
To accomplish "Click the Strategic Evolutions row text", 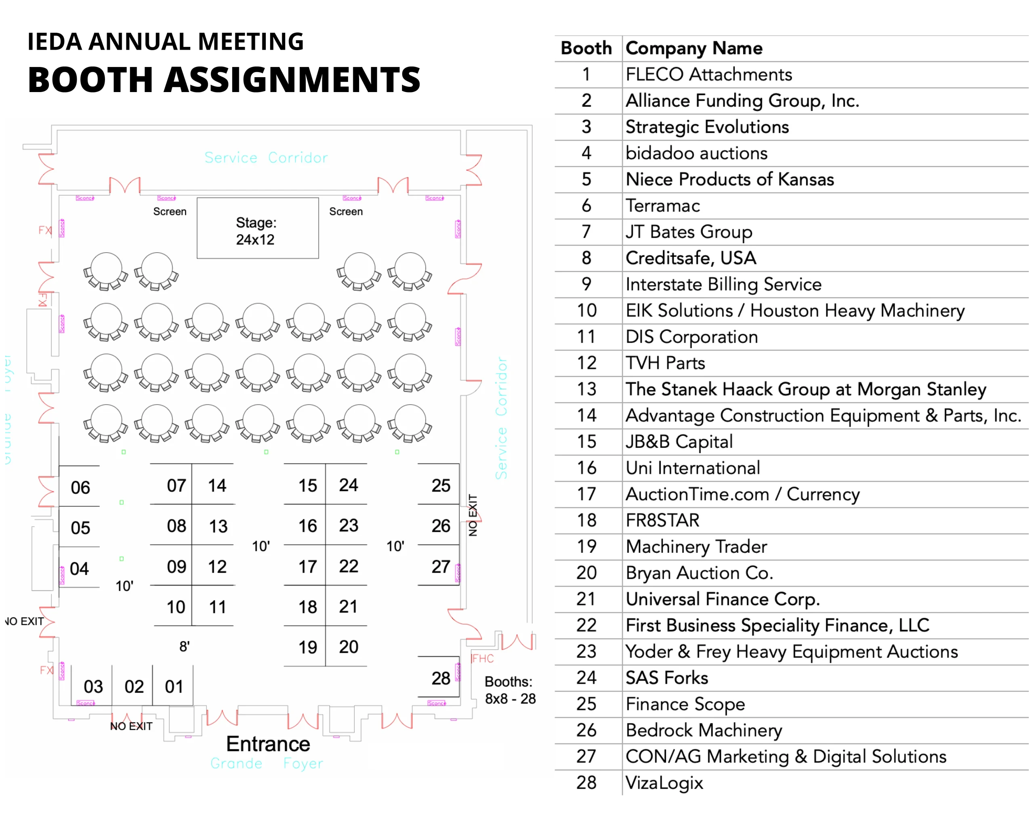I will point(707,127).
